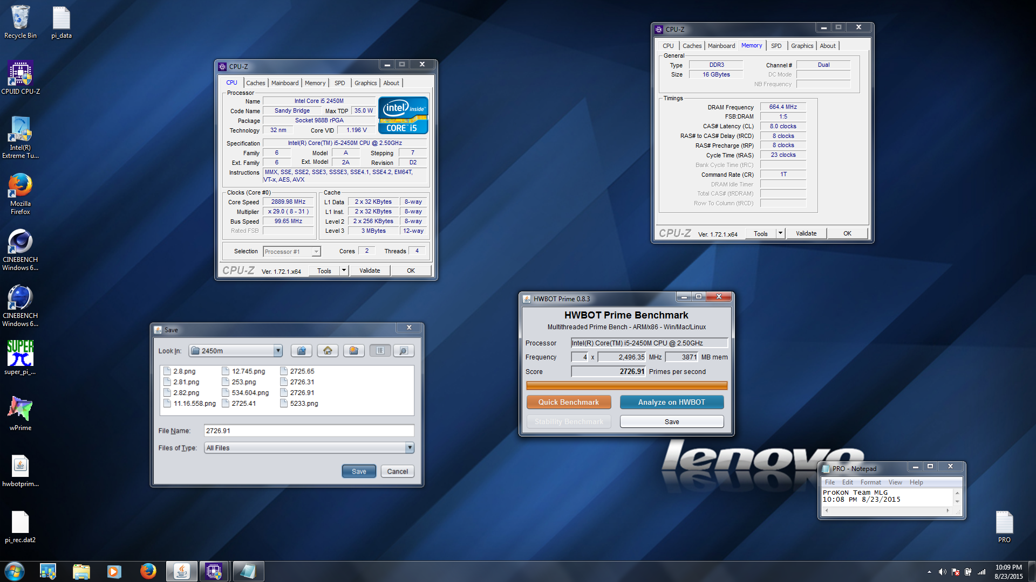Open wPrime desktop icon
The height and width of the screenshot is (582, 1036).
point(21,414)
